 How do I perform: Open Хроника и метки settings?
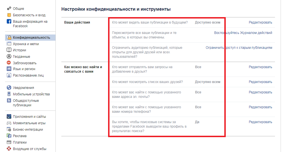[x=26, y=44]
